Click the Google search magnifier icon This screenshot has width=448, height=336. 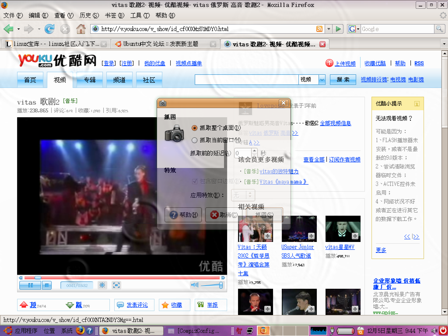(x=439, y=29)
